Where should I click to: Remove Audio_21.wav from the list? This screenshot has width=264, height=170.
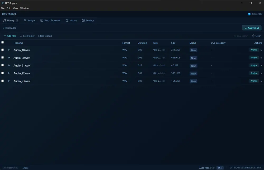tap(261, 66)
